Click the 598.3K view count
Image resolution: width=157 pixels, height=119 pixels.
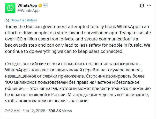(x=55, y=110)
